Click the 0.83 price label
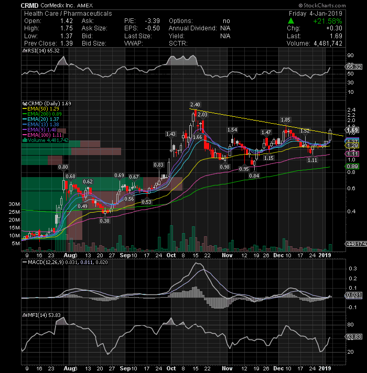This screenshot has height=373, width=367. (158, 165)
